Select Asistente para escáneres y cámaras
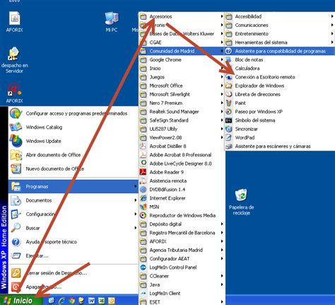335x305 pixels. [x=280, y=146]
